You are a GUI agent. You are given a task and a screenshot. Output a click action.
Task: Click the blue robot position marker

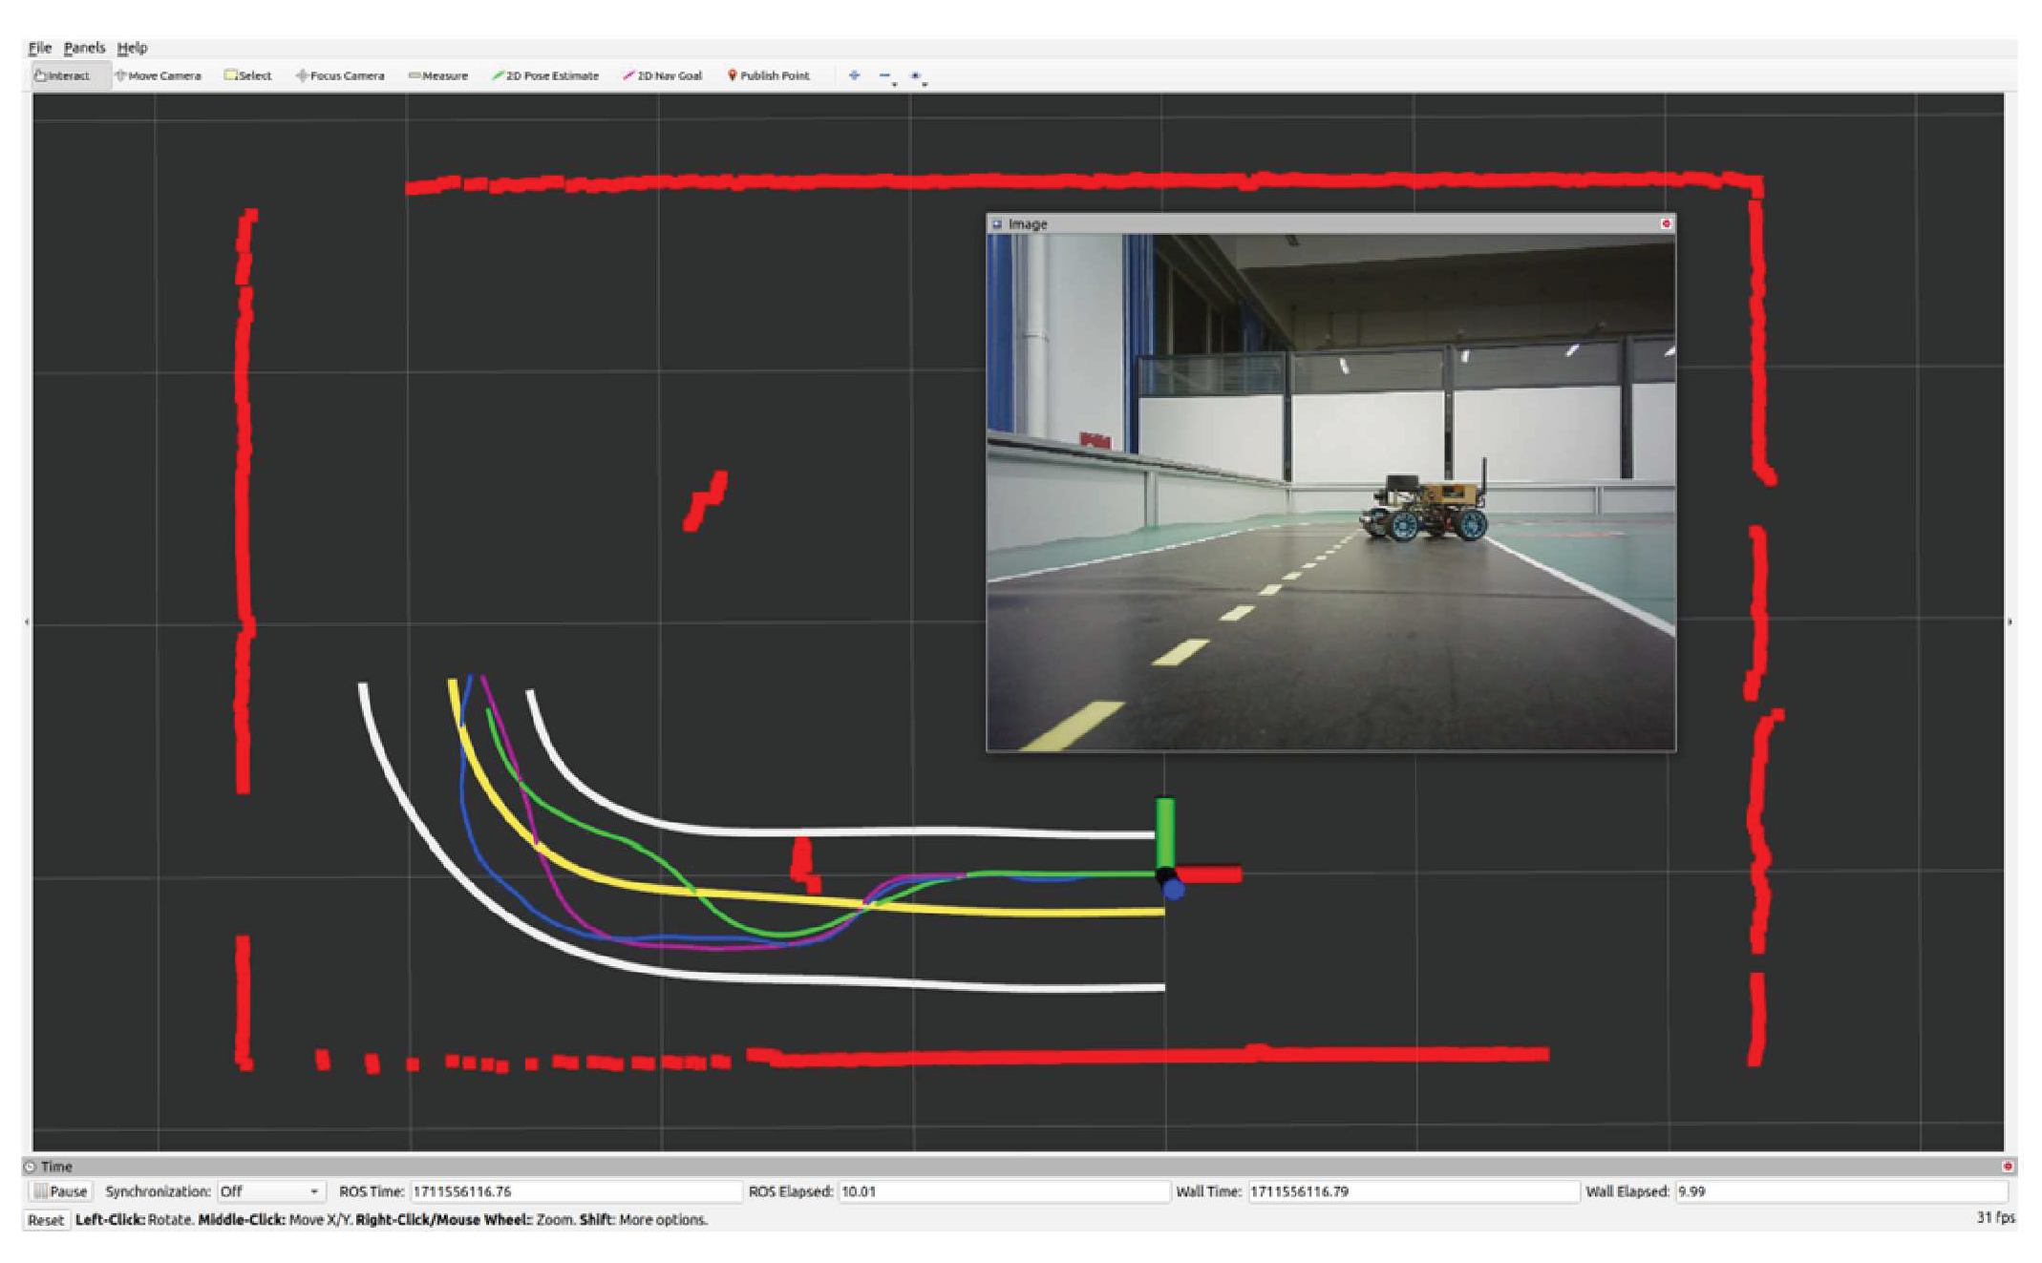click(1174, 890)
